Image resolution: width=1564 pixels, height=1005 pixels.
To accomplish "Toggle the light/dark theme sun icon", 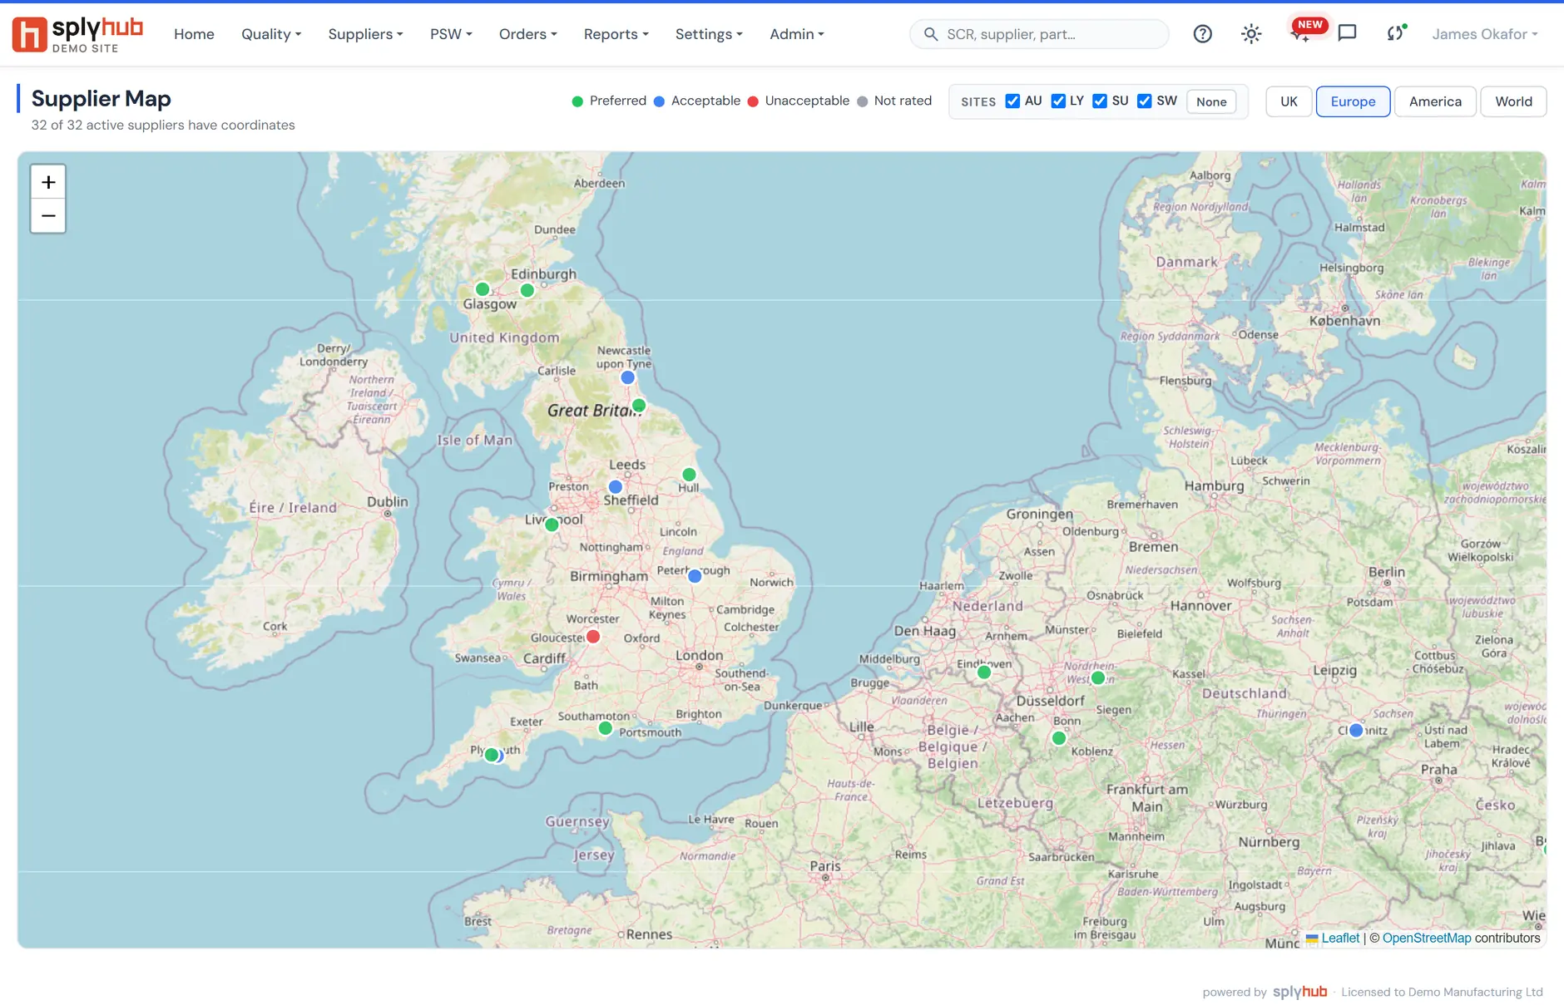I will (x=1251, y=34).
